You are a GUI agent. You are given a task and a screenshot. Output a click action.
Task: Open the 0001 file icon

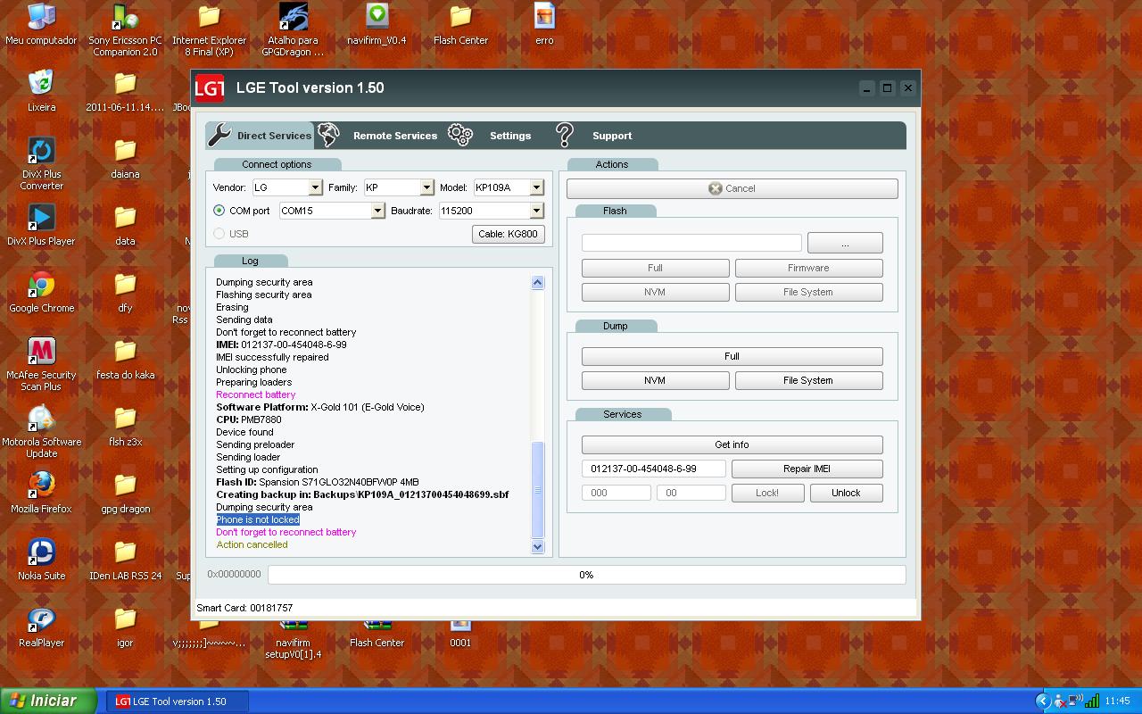pos(460,634)
